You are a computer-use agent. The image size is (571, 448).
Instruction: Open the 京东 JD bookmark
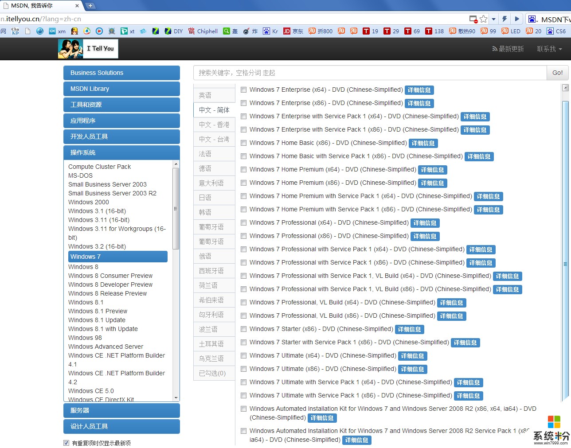point(293,31)
